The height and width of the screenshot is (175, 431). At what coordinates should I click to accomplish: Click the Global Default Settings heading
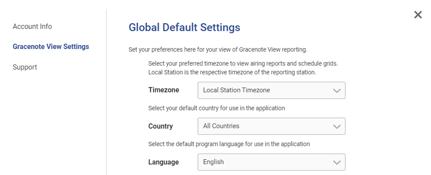[184, 28]
